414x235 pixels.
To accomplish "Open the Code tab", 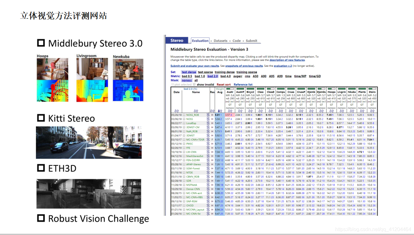I will coord(237,41).
